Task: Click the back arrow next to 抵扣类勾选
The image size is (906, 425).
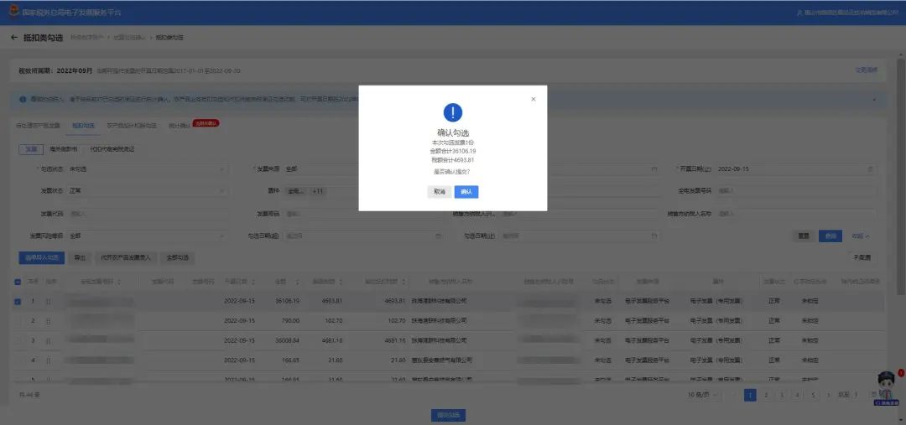Action: click(x=14, y=38)
